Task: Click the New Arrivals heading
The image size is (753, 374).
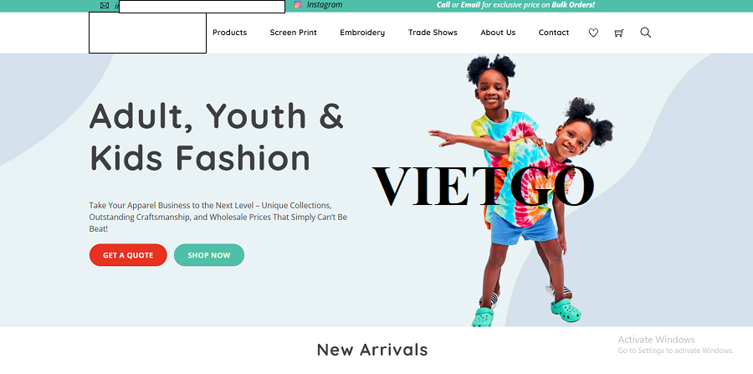Action: [x=372, y=350]
